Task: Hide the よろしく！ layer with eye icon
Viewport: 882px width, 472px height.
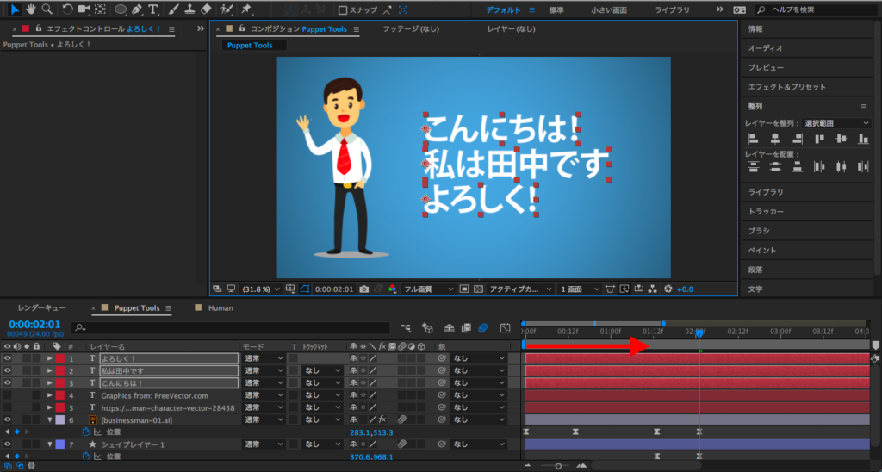Action: (x=8, y=358)
